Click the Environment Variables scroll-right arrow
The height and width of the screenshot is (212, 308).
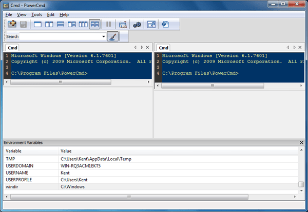click(x=295, y=197)
